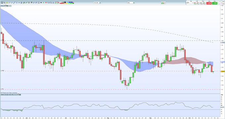This screenshot has width=225, height=119.
Task: Toggle the S checkbox in order panel
Action: 218,2
